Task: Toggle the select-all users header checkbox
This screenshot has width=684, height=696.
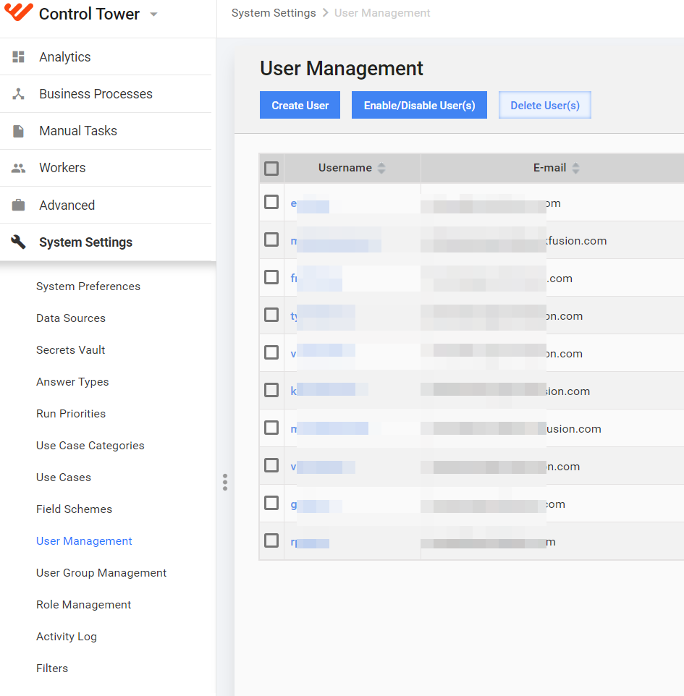Action: [x=271, y=169]
